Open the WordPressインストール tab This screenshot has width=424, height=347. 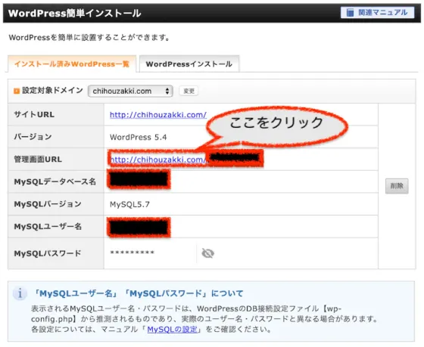pyautogui.click(x=189, y=64)
